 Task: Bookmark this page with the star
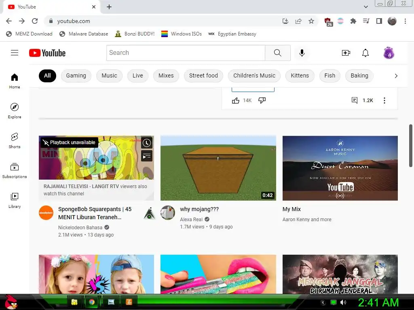(x=311, y=21)
